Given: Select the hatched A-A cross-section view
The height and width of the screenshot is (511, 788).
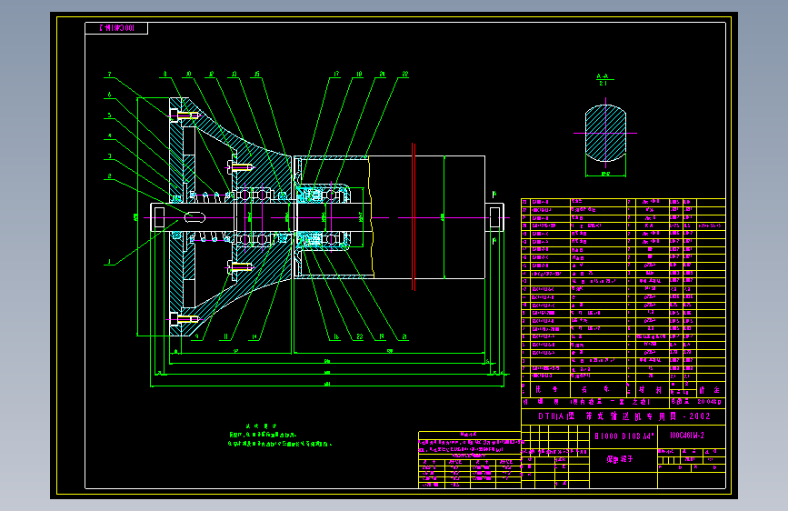Looking at the screenshot, I should (x=605, y=134).
